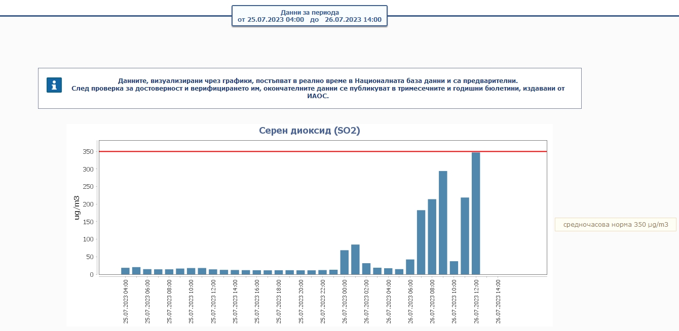Click the start date 25.07.2023 04:00 in the period box
Image resolution: width=679 pixels, height=331 pixels.
click(x=271, y=20)
